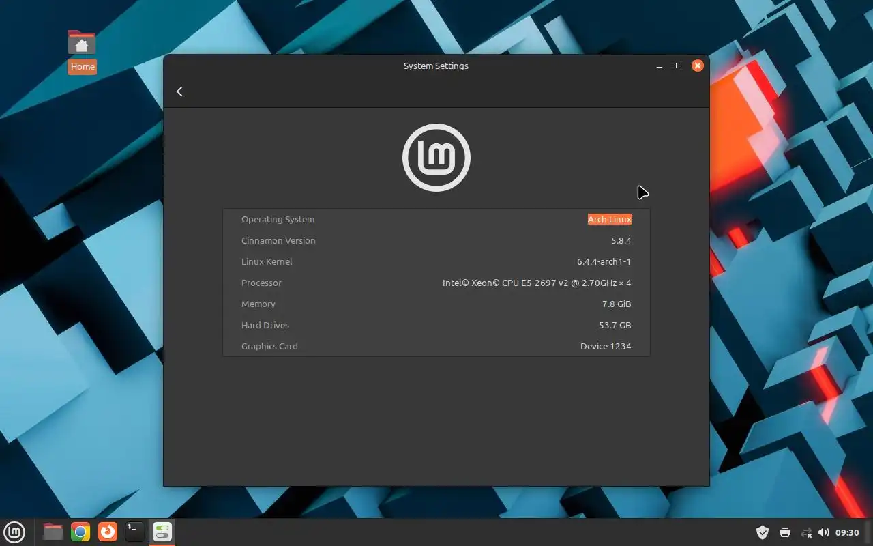Close the System Settings window
The image size is (873, 546).
(697, 66)
